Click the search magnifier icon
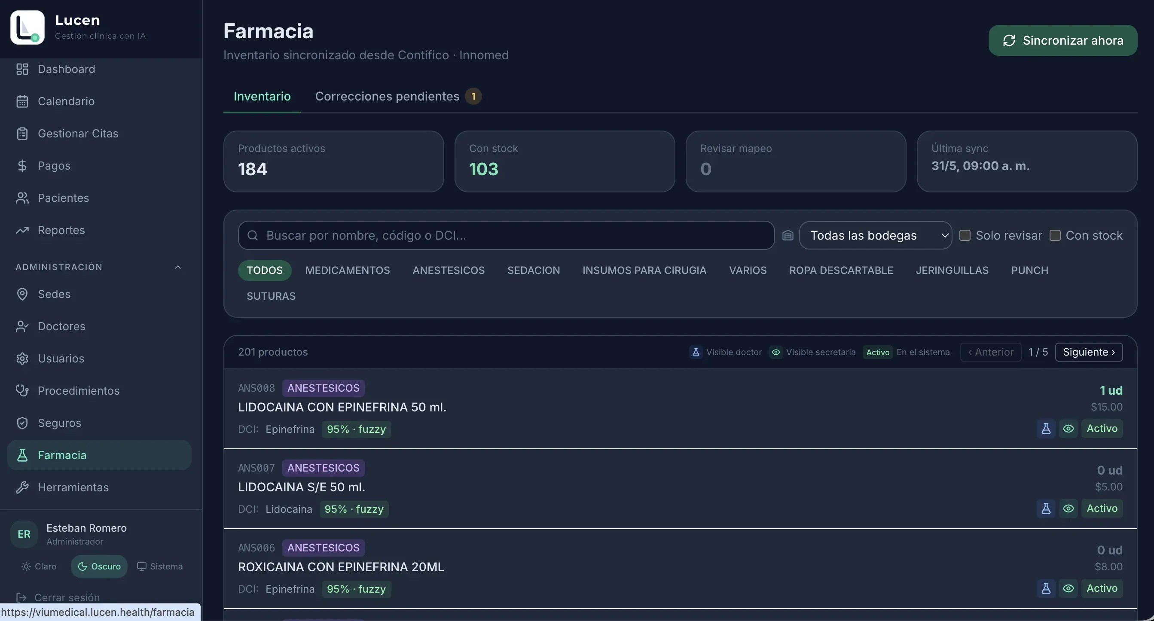 pyautogui.click(x=253, y=235)
